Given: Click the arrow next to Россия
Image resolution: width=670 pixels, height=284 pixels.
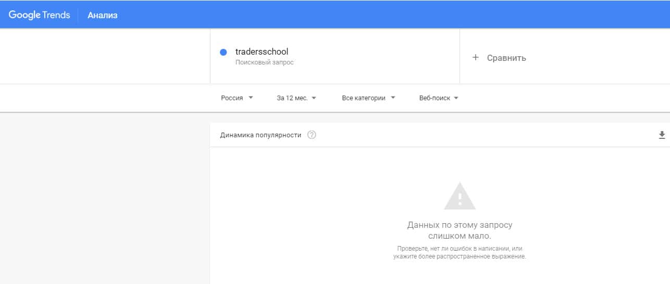Looking at the screenshot, I should coord(251,98).
